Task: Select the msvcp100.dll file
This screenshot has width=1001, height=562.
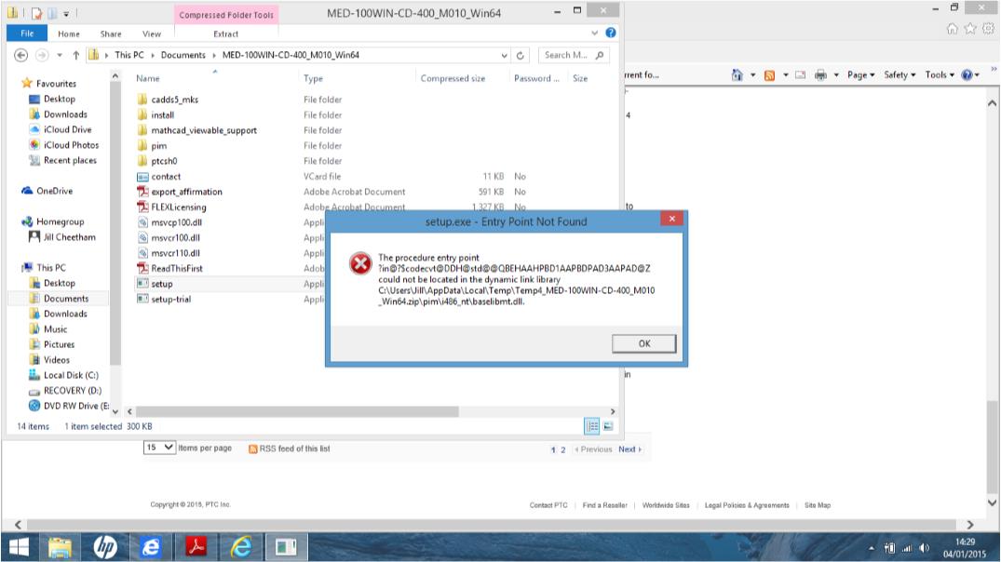Action: (x=176, y=222)
